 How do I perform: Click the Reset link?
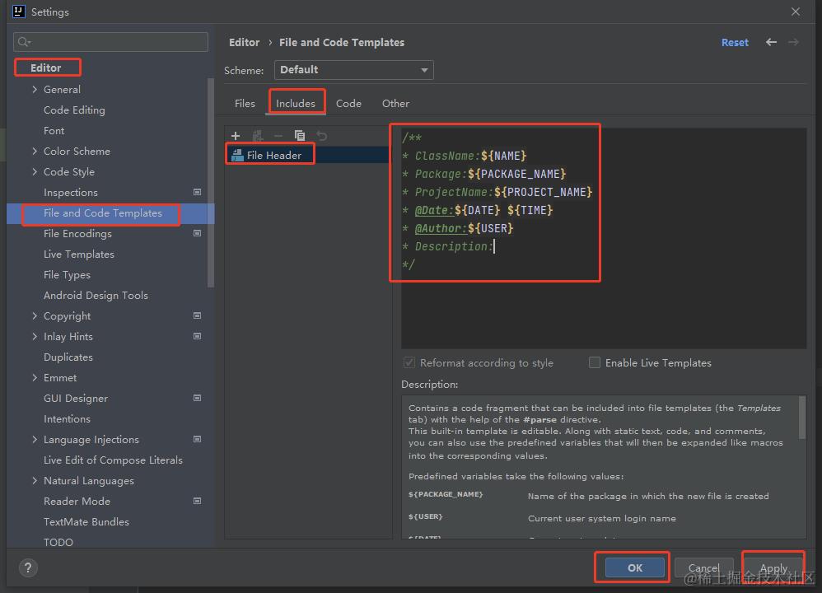coord(735,43)
